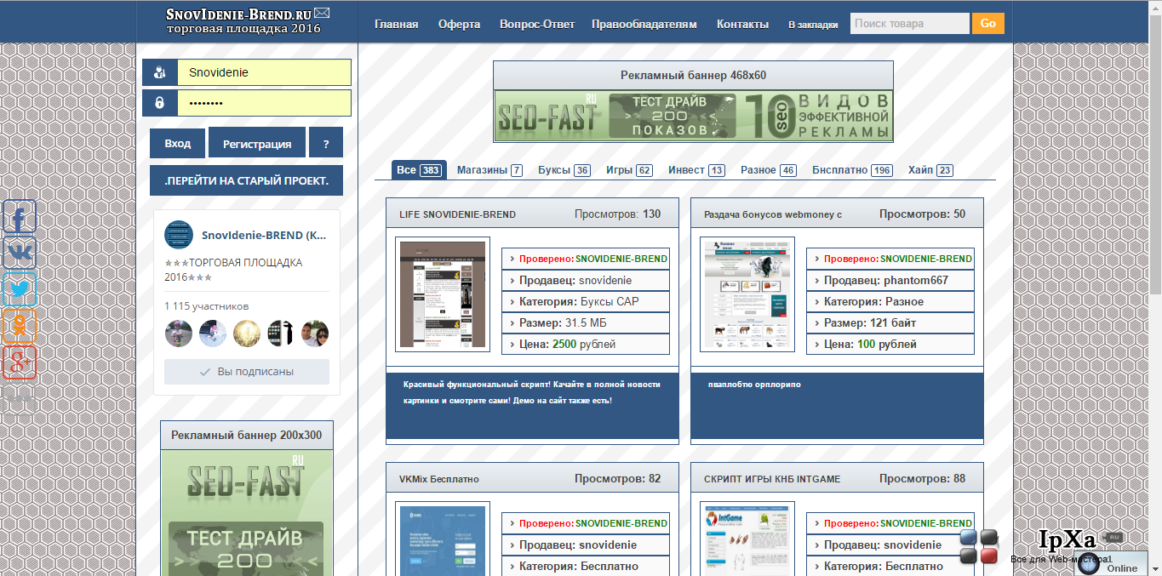The height and width of the screenshot is (576, 1162).
Task: Open the Раздача бонусов webmoney listing title
Action: [773, 214]
